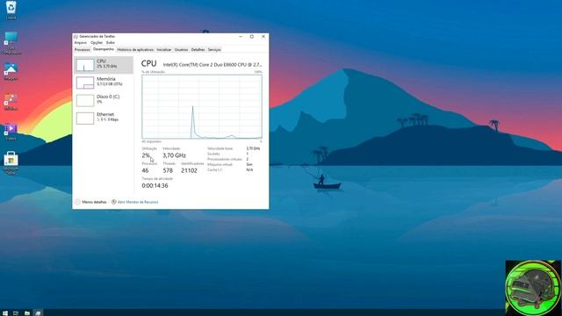Open the Vídeos desktop shortcut
Screen dimensions: 562x316
[11, 132]
